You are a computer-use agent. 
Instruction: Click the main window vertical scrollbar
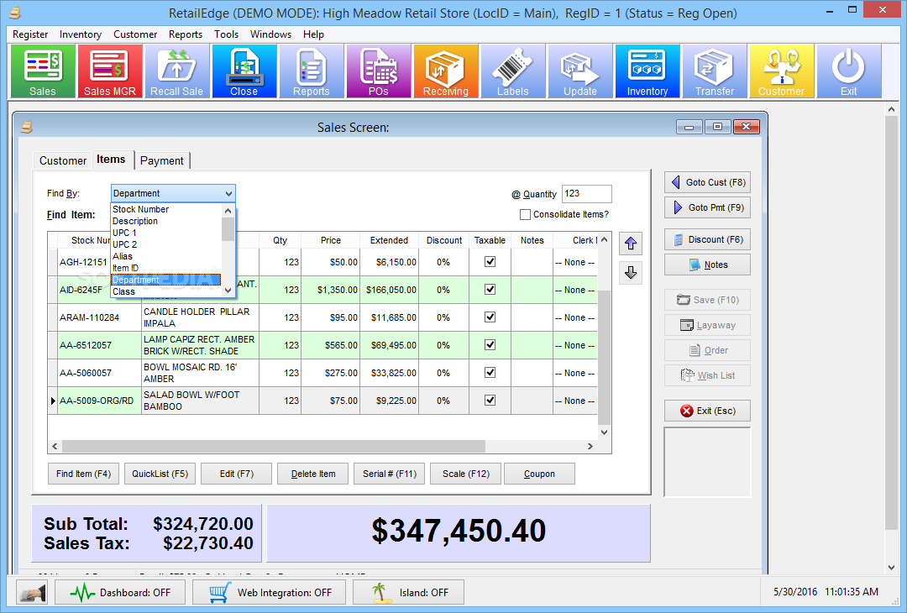(x=891, y=338)
